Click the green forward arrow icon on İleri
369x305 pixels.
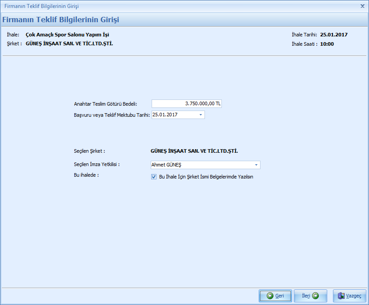tap(316, 296)
